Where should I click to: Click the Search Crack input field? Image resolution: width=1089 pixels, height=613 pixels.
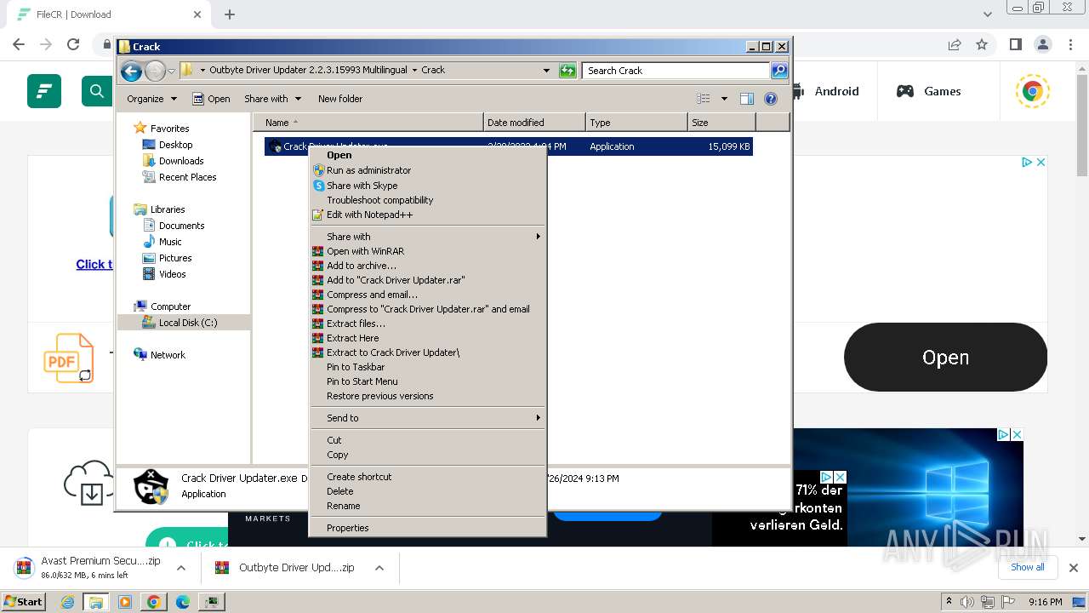(x=676, y=71)
